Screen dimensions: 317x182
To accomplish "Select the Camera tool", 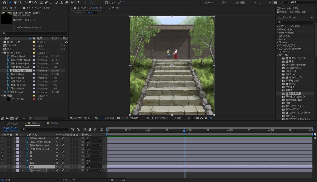I will pos(31,2).
